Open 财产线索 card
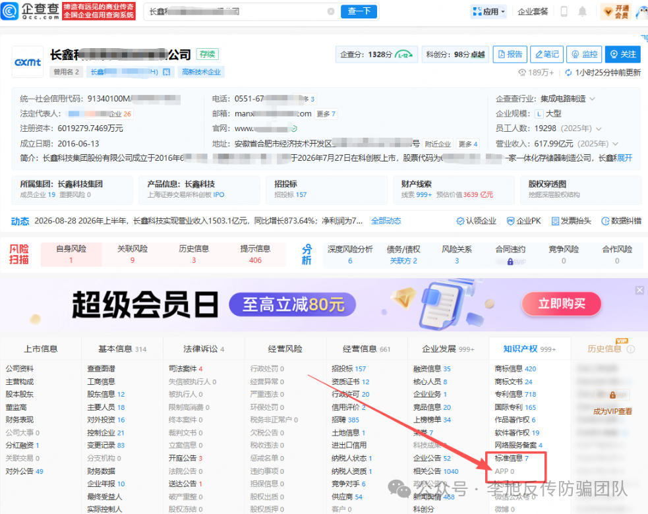648x514 pixels. click(x=454, y=189)
